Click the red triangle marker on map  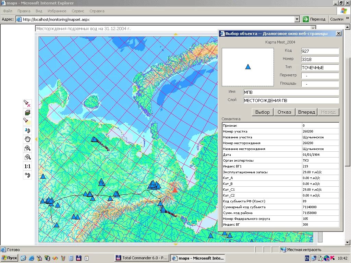pyautogui.click(x=174, y=190)
